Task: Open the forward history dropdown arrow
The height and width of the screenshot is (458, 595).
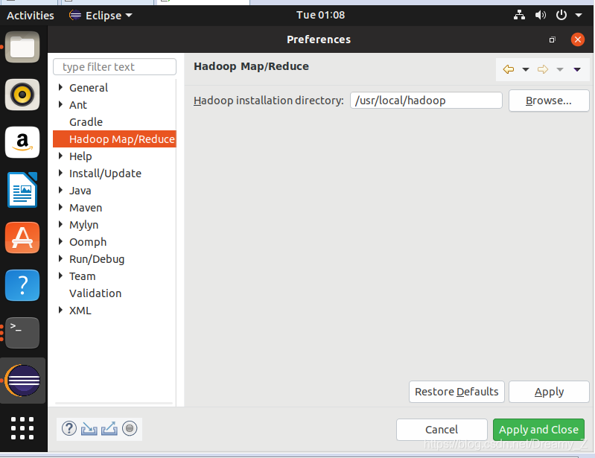Action: click(x=560, y=69)
